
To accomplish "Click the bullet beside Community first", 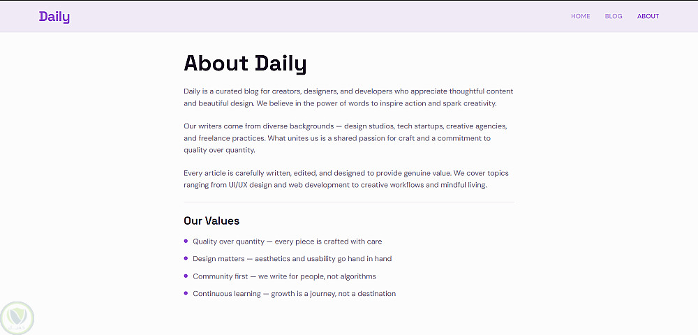I will (186, 276).
